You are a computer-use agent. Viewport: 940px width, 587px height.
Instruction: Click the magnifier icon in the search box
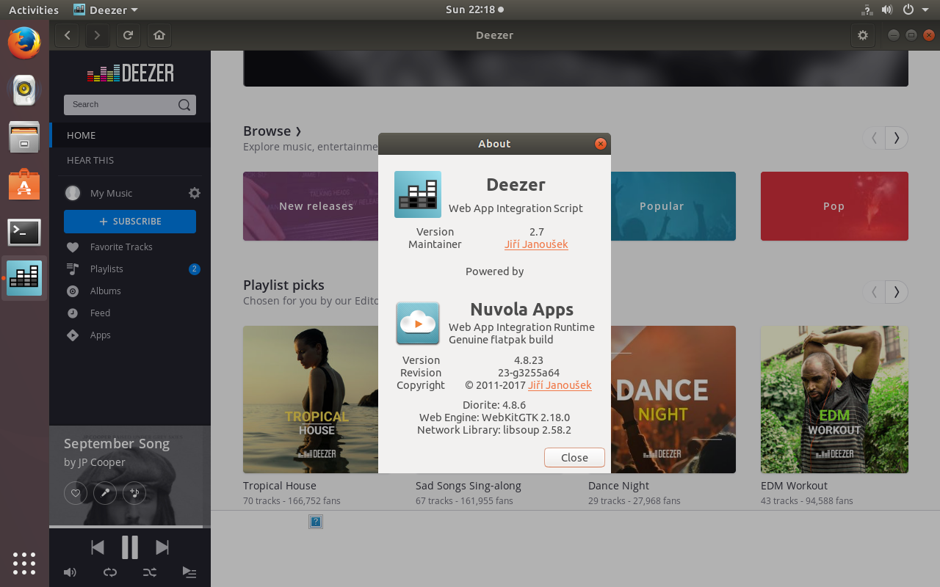(x=184, y=105)
